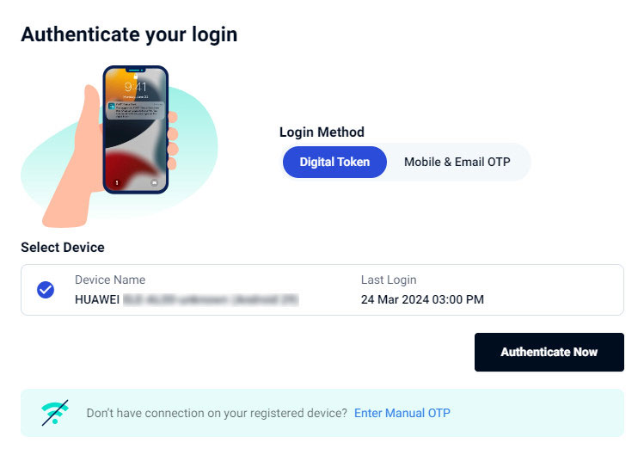Click the Select Device heading
Image resolution: width=644 pixels, height=455 pixels.
click(x=63, y=248)
